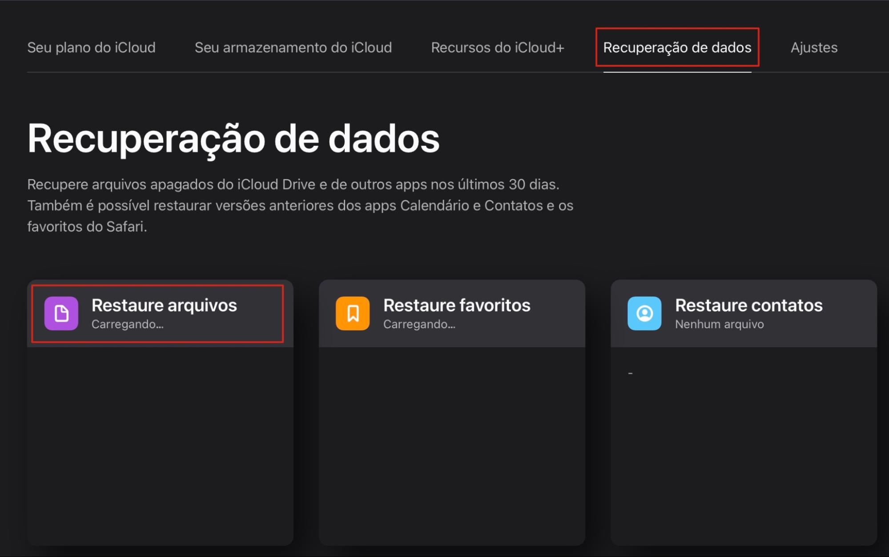This screenshot has width=889, height=557.
Task: Click the Carregando… status under Restaure favoritos
Action: (x=419, y=324)
